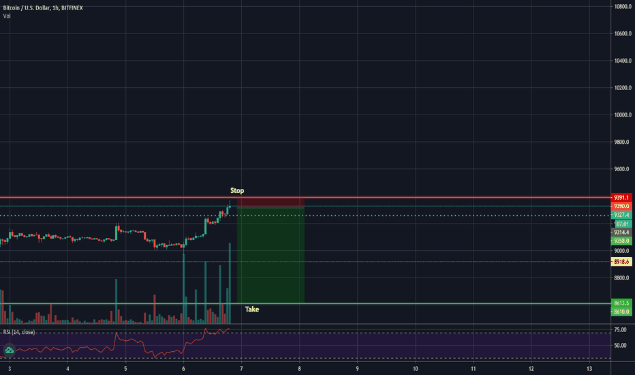
Task: Click the green 8613.5 price tag
Action: pyautogui.click(x=621, y=303)
